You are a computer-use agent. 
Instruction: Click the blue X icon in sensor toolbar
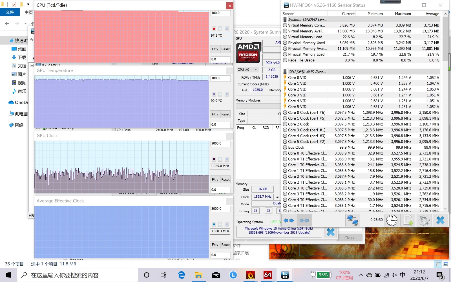click(x=440, y=220)
